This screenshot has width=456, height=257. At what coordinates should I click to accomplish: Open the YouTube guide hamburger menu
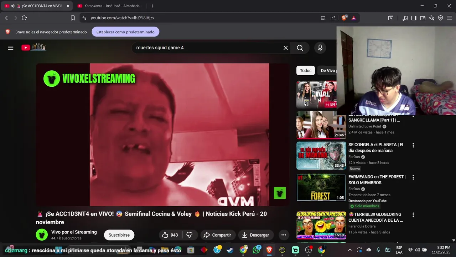click(x=11, y=48)
